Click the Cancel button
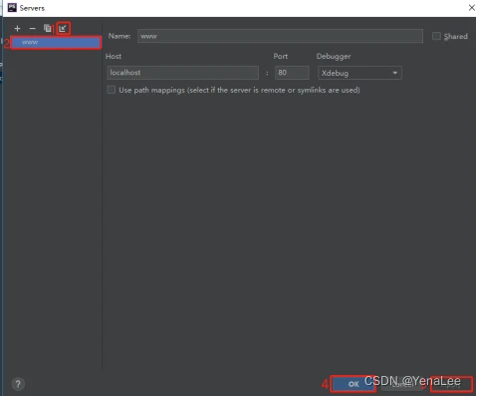The width and height of the screenshot is (477, 396). click(402, 384)
